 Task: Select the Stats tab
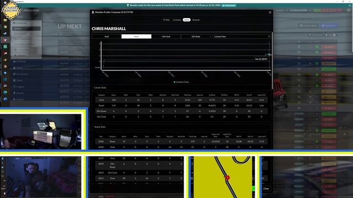(x=186, y=20)
